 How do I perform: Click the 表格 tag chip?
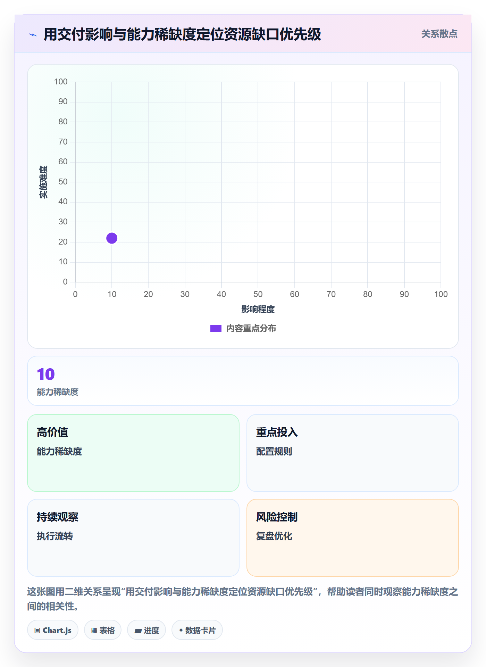[x=103, y=630]
